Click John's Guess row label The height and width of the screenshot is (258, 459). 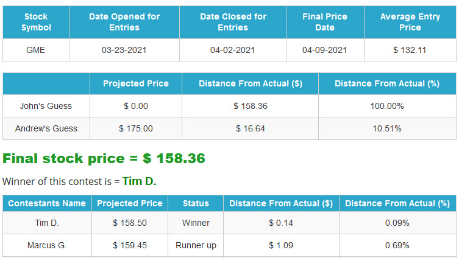click(x=46, y=106)
